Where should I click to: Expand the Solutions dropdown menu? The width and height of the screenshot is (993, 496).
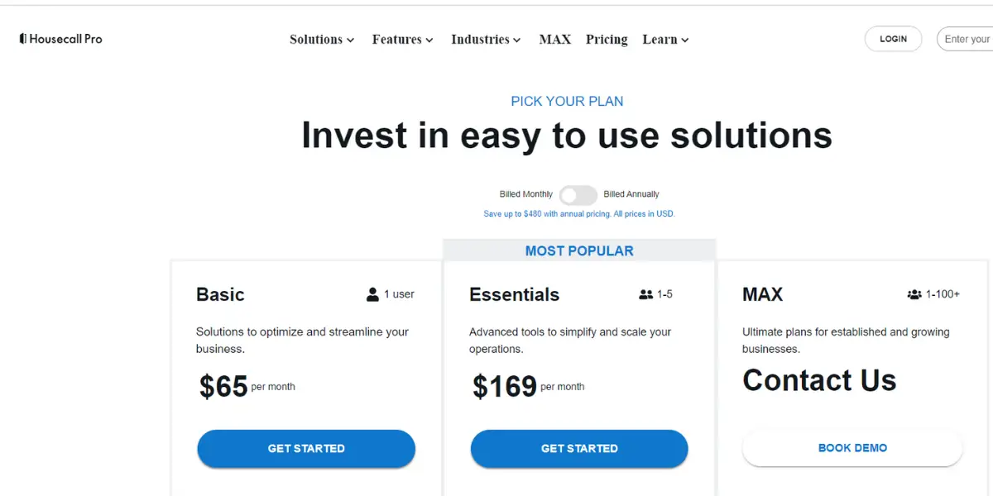coord(322,39)
